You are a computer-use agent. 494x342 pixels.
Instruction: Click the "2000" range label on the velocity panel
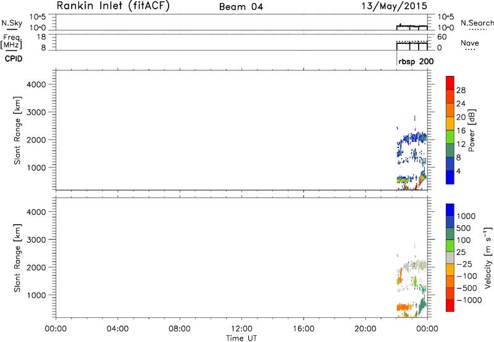pyautogui.click(x=36, y=267)
